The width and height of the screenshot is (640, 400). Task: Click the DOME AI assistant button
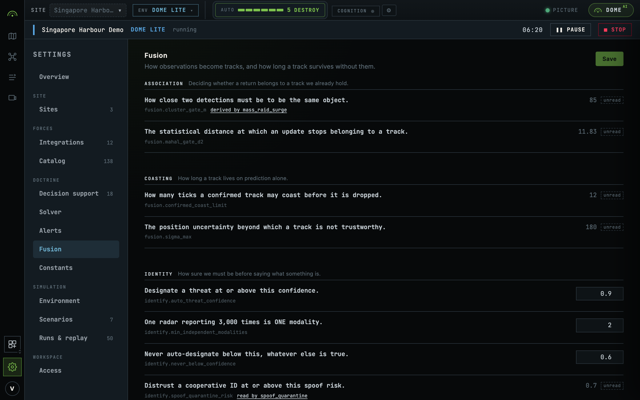611,10
